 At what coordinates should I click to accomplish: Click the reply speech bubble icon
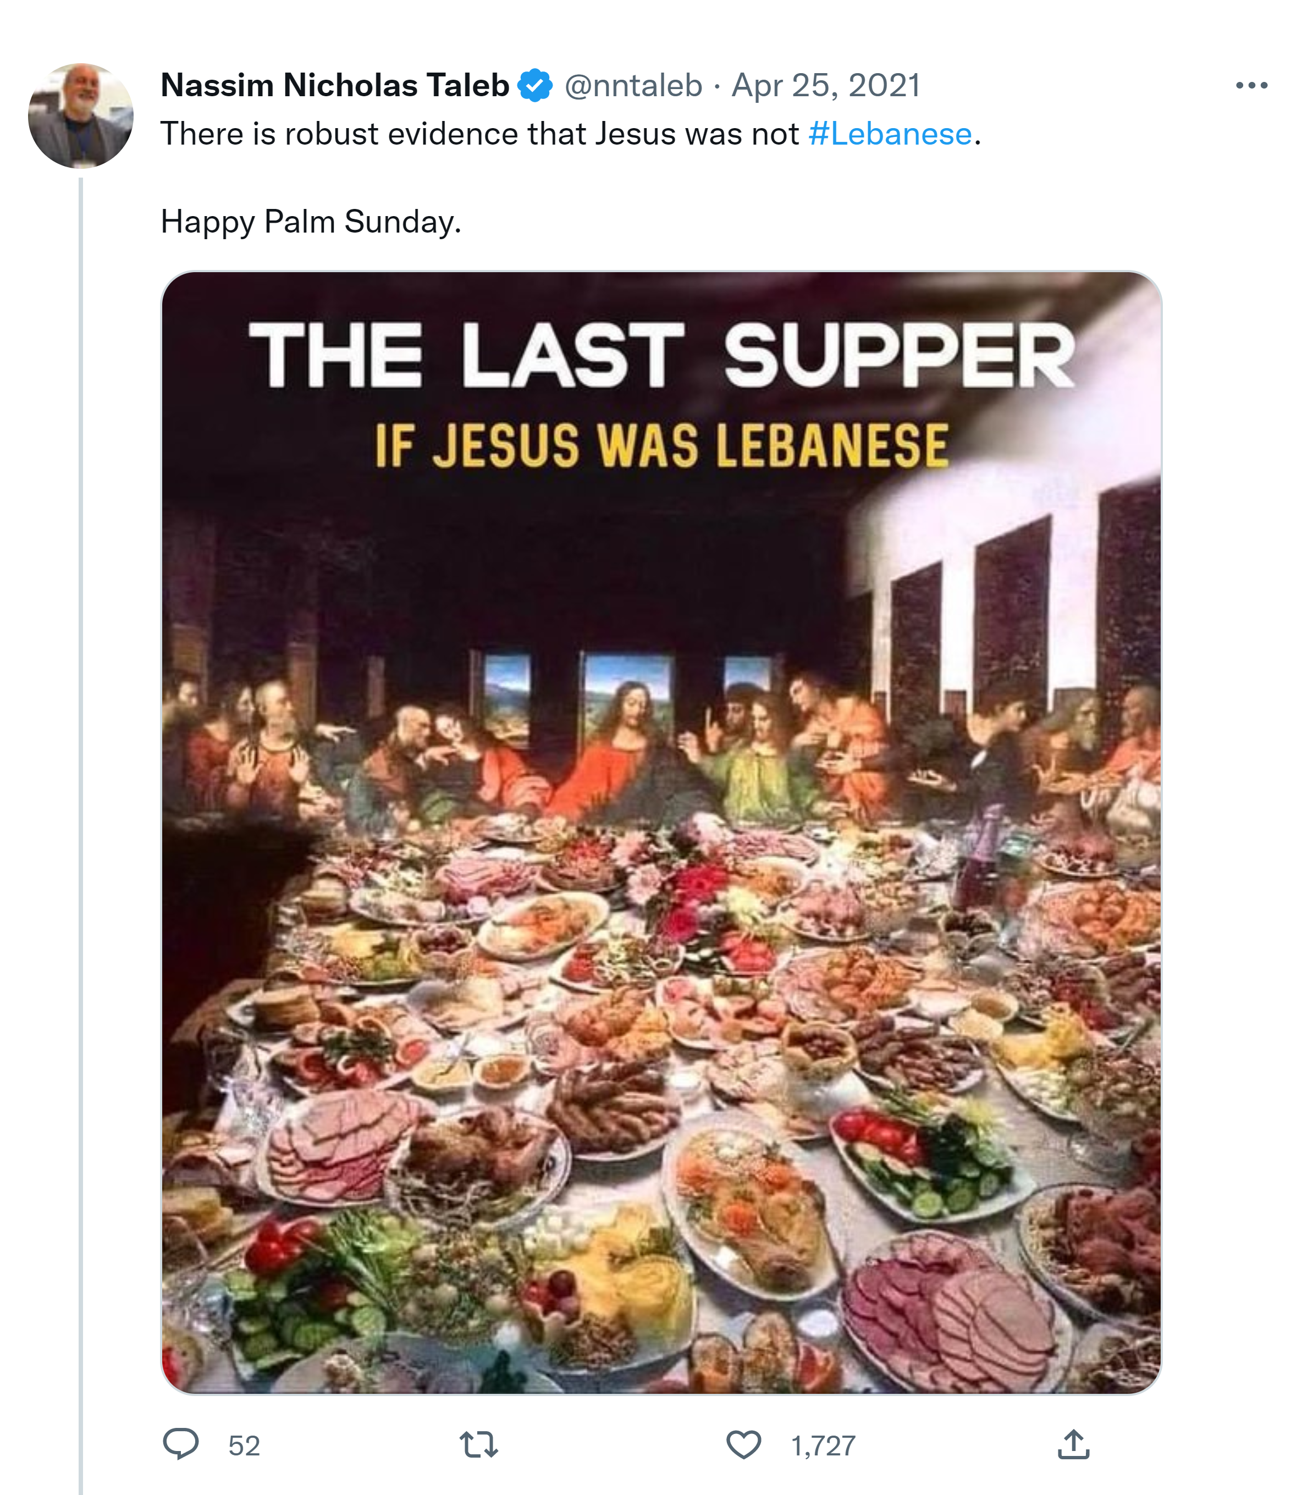click(x=180, y=1444)
